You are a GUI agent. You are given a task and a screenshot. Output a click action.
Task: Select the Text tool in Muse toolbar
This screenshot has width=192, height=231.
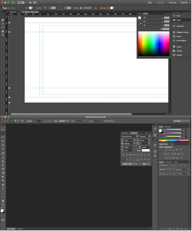click(x=3, y=24)
